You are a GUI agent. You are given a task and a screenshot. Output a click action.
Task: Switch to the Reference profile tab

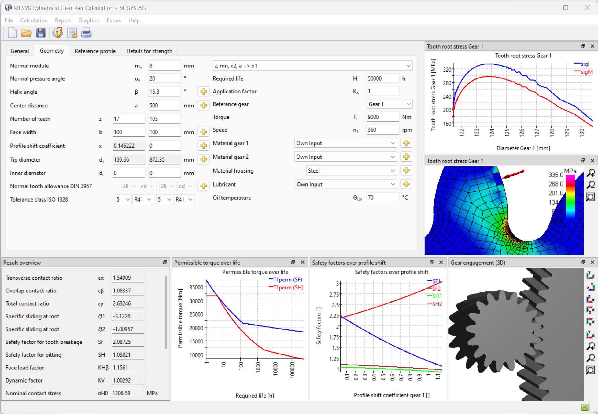coord(95,51)
